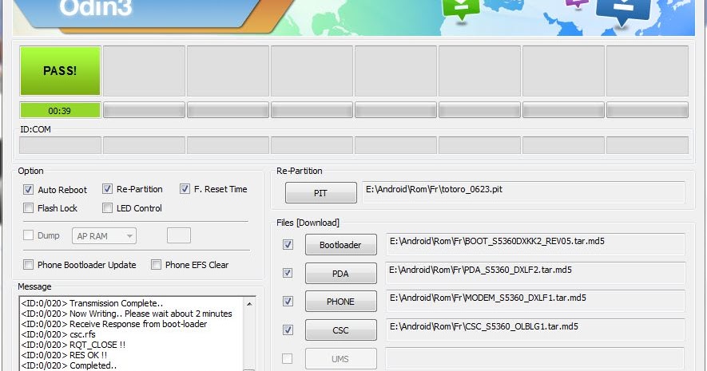Enable the Flash Lock option
The width and height of the screenshot is (707, 371).
(x=29, y=208)
